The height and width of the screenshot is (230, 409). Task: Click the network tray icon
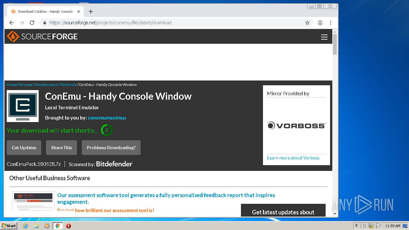pos(371,226)
